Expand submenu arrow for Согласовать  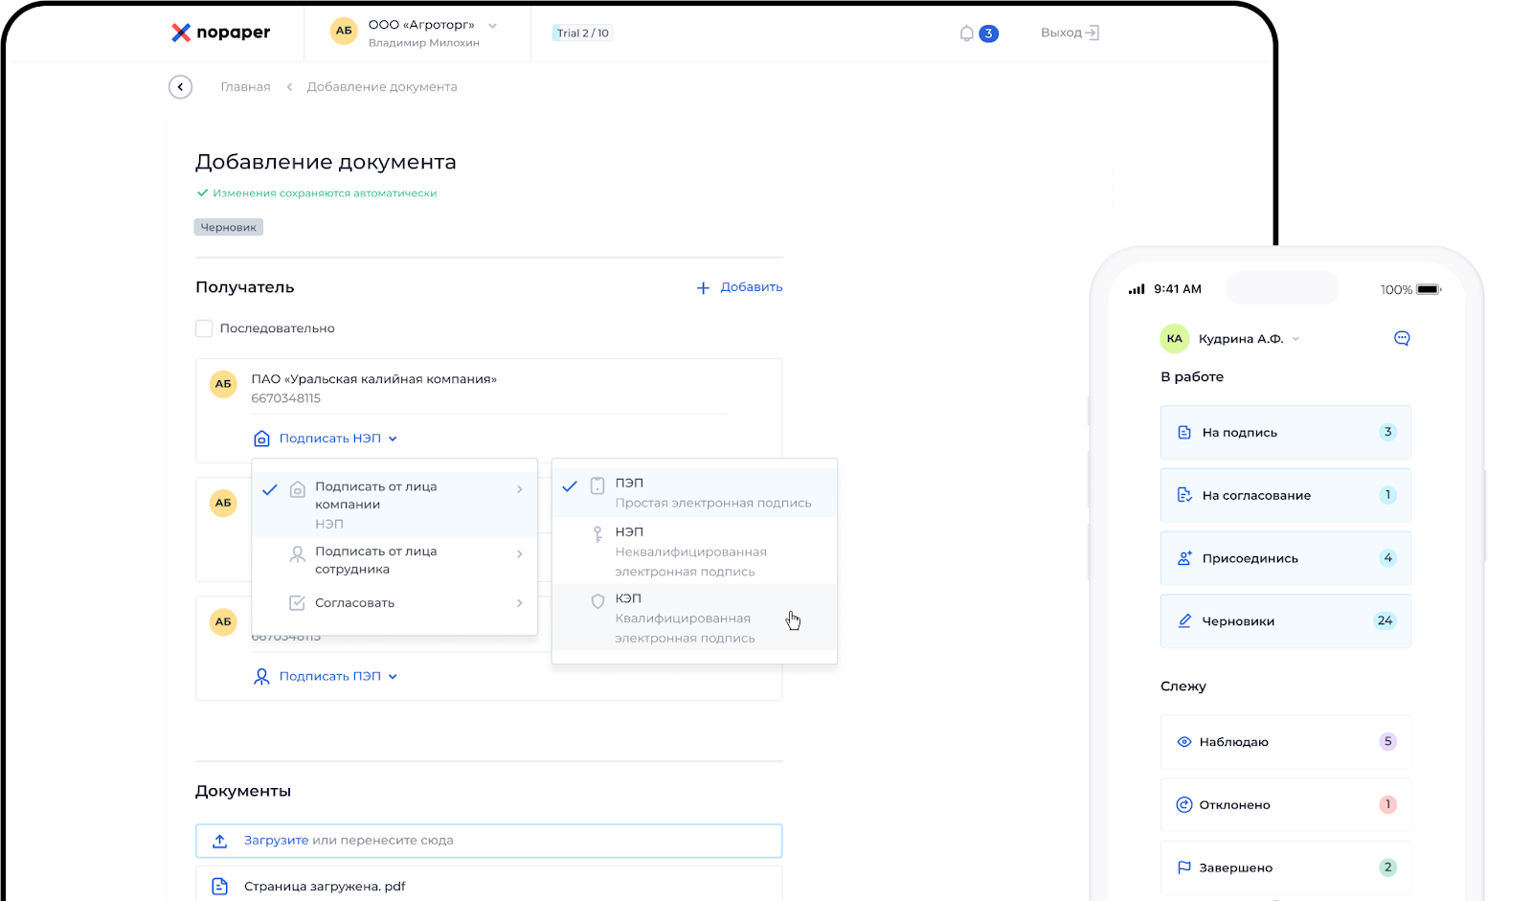(x=520, y=603)
